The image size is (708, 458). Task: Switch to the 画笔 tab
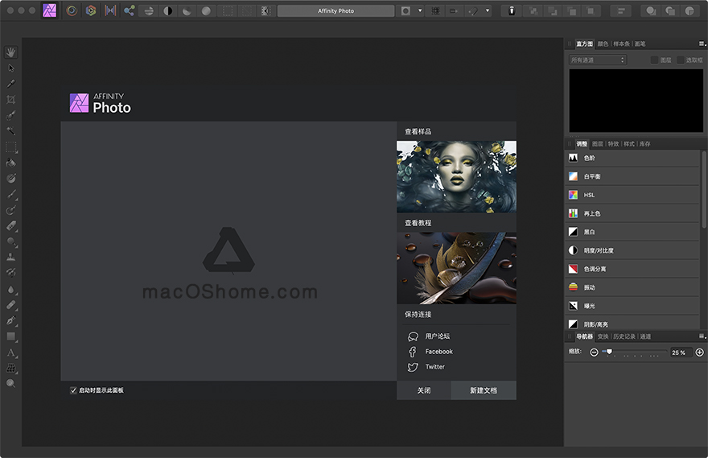pos(640,43)
